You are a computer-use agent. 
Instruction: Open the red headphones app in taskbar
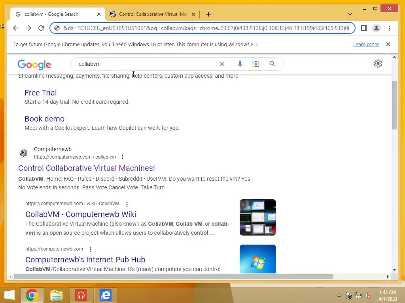pos(81,295)
